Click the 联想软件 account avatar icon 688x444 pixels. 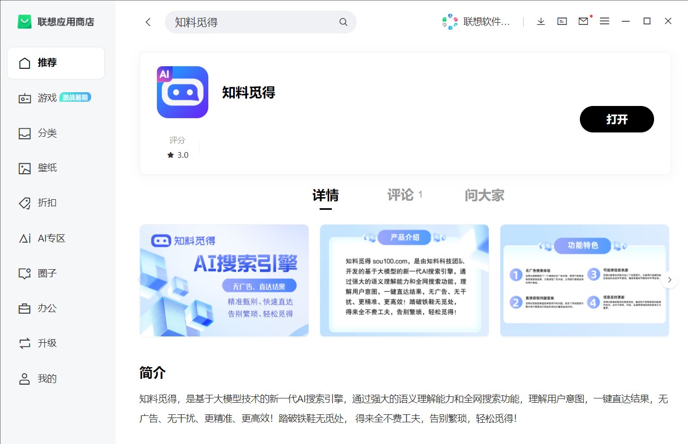click(450, 22)
